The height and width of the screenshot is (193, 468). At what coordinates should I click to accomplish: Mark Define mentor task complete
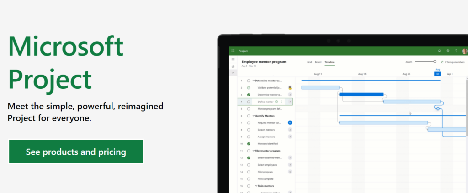coord(249,102)
